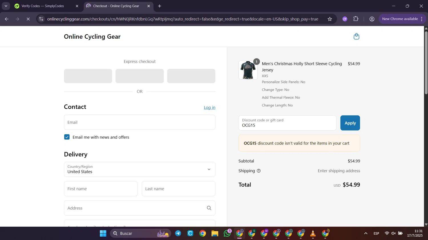
Task: Click the Windows taskbar Buscar search box
Action: pos(140,233)
